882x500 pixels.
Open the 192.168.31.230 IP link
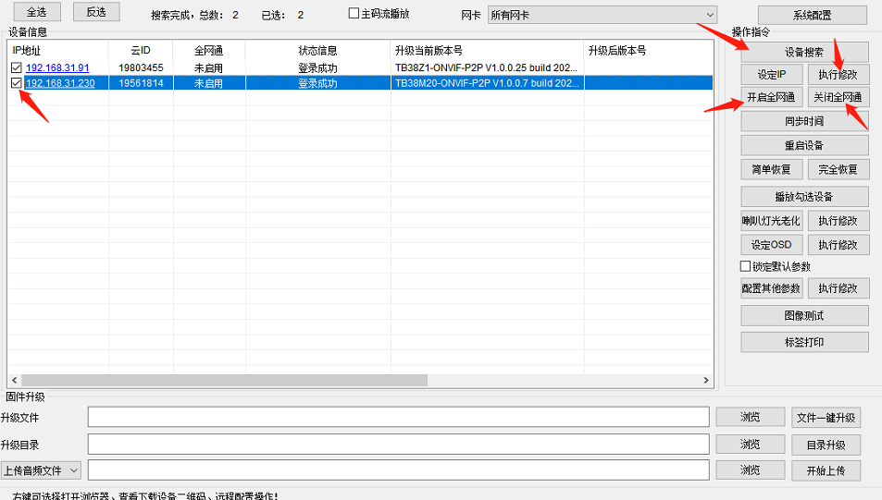pos(60,83)
